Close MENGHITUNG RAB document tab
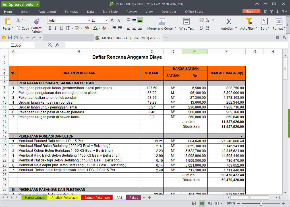 (158, 38)
